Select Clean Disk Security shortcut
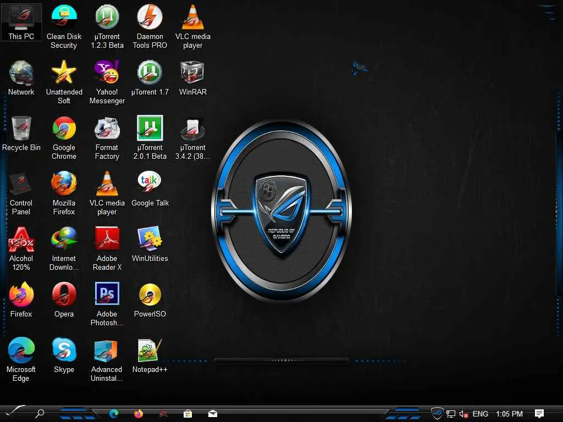 tap(64, 27)
